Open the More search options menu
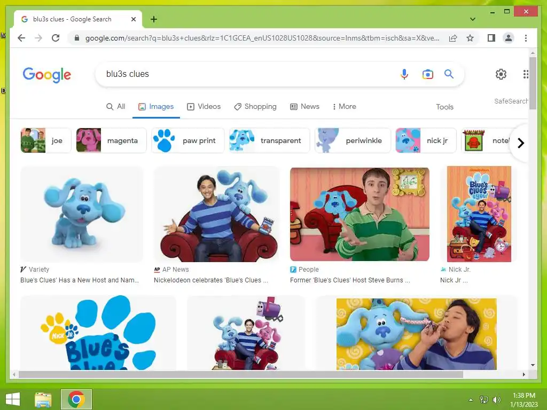The height and width of the screenshot is (410, 547). click(x=345, y=107)
